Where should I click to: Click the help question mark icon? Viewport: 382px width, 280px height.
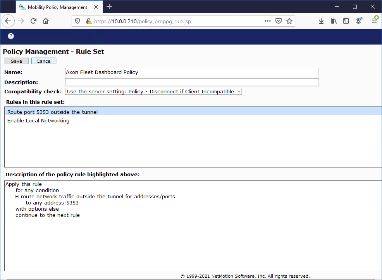(11, 36)
